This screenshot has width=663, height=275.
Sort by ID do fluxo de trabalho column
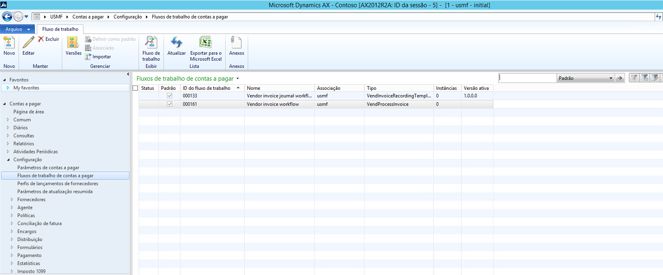tap(212, 88)
